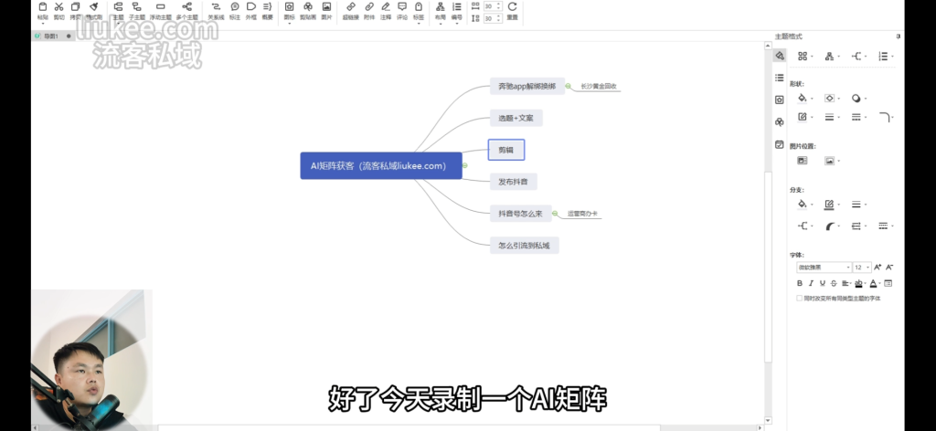The width and height of the screenshot is (936, 431).
Task: Decrease font size with A- icon
Action: (x=889, y=267)
